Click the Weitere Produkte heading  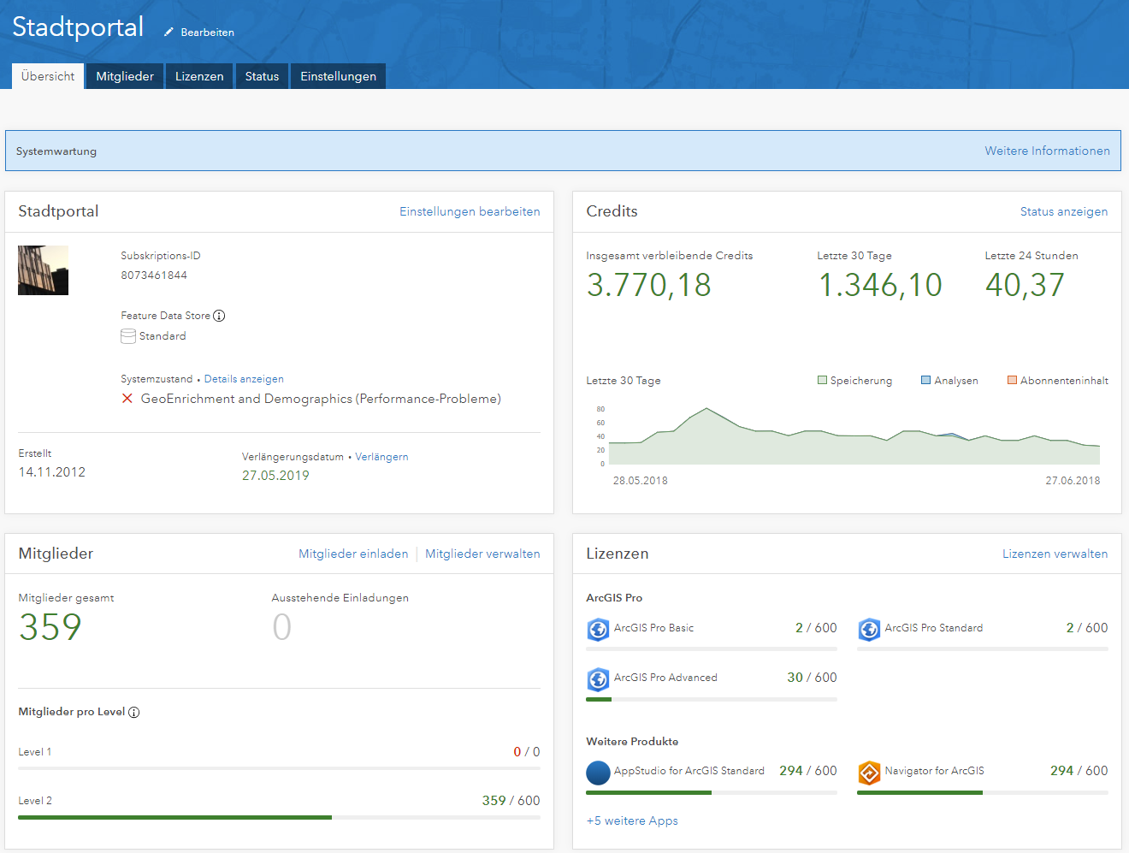click(x=632, y=742)
